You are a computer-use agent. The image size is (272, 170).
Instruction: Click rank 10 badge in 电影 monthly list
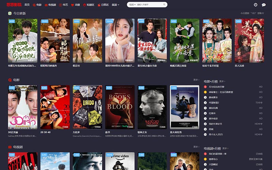[205, 134]
